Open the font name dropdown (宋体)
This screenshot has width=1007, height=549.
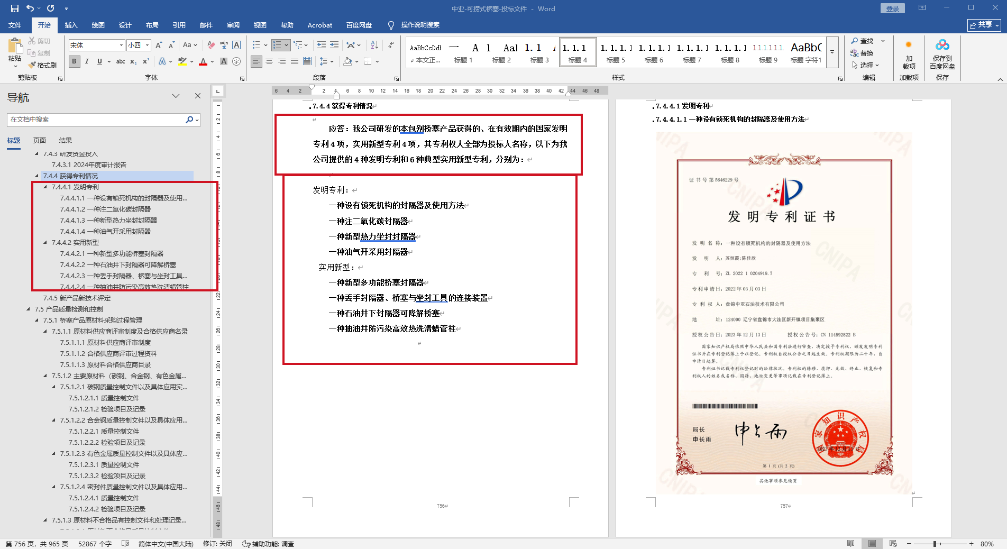tap(121, 45)
